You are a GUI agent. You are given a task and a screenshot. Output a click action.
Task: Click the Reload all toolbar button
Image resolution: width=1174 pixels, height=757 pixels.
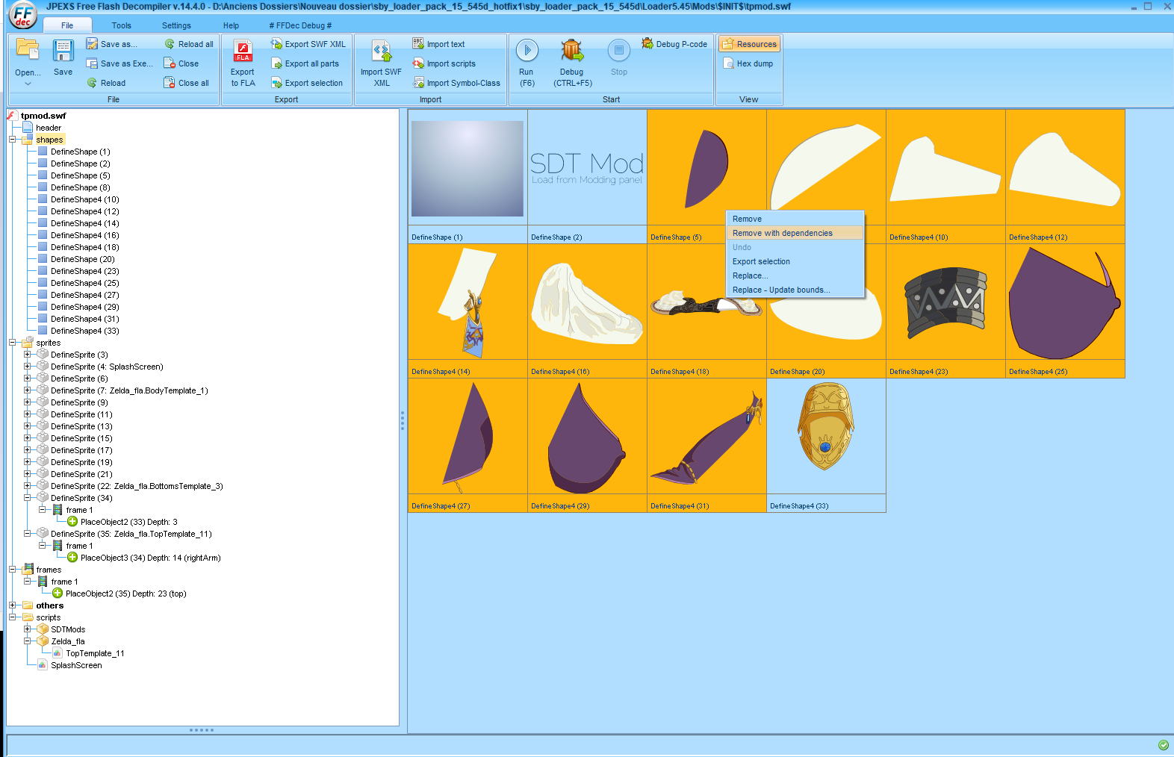pos(189,44)
